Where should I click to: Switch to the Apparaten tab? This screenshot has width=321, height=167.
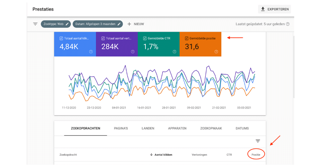point(177,128)
